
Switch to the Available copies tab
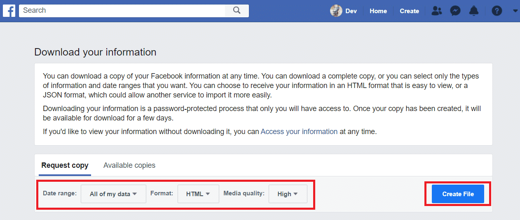(x=129, y=165)
